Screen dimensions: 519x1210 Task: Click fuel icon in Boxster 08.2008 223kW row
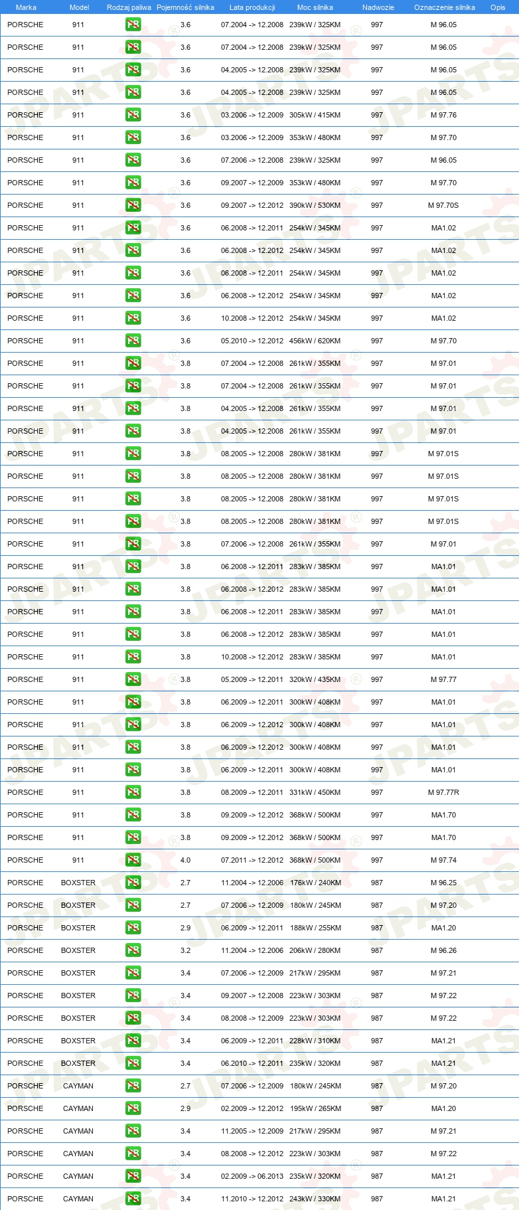click(x=133, y=1018)
